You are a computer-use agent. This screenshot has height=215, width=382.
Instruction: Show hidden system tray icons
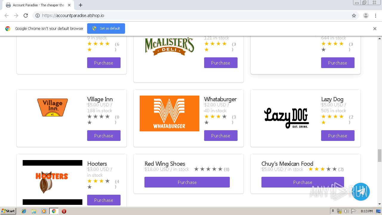[x=333, y=211]
